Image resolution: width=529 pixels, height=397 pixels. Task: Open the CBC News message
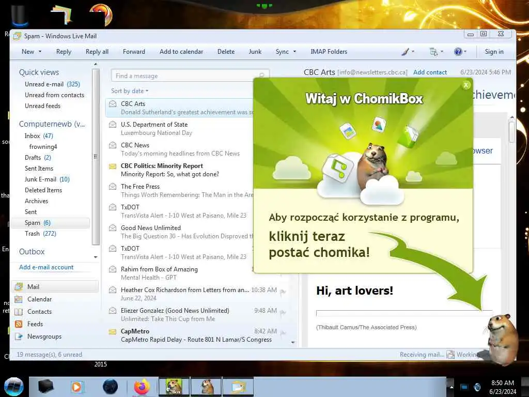(x=179, y=149)
